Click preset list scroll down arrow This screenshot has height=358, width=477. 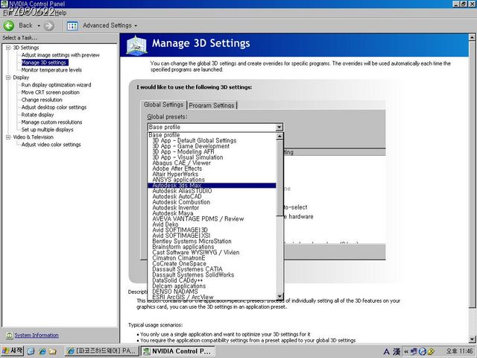tap(279, 296)
